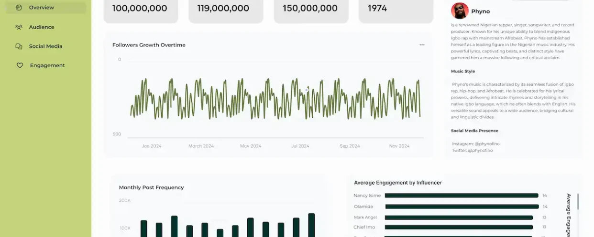Image resolution: width=594 pixels, height=237 pixels.
Task: Click the Followers Growth Overtime title
Action: point(149,45)
